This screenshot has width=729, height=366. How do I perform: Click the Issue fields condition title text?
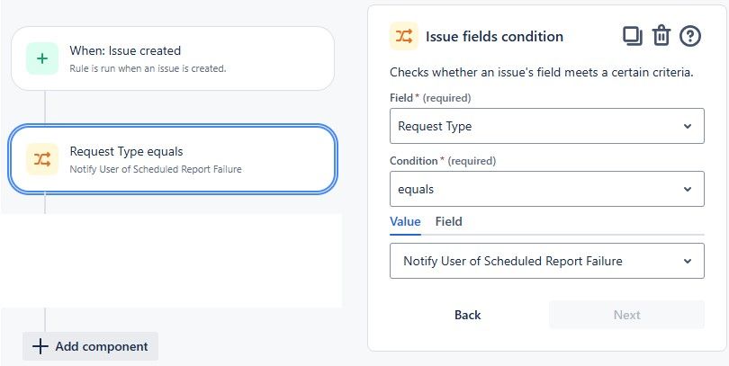tap(494, 37)
